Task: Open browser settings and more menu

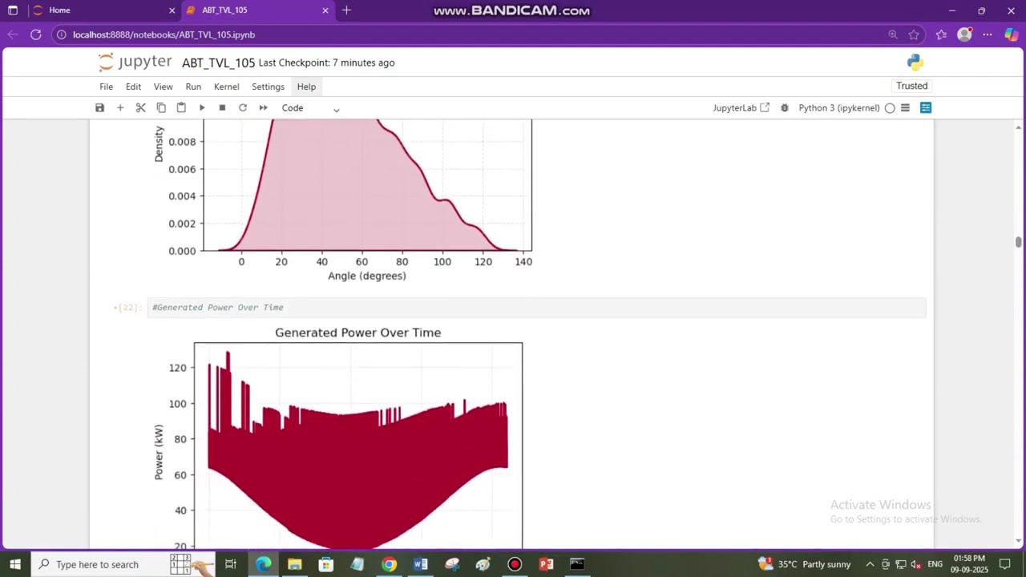Action: tap(988, 34)
